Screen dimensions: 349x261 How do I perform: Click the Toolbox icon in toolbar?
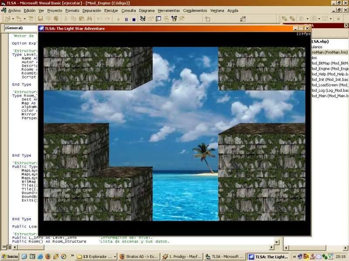174,19
